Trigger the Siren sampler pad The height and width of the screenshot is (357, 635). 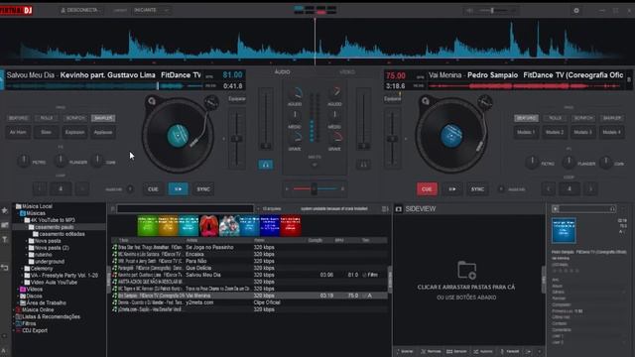click(47, 132)
